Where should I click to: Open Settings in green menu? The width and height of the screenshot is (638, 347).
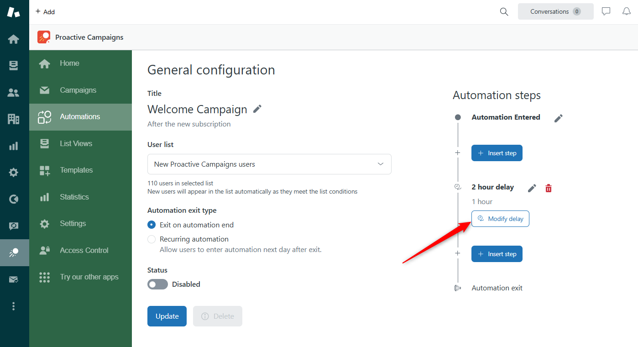(80, 224)
